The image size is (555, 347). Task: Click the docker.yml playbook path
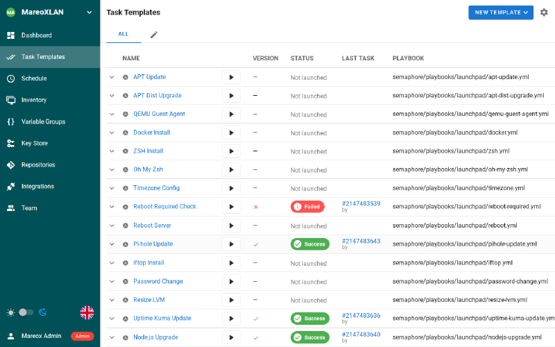coord(455,133)
